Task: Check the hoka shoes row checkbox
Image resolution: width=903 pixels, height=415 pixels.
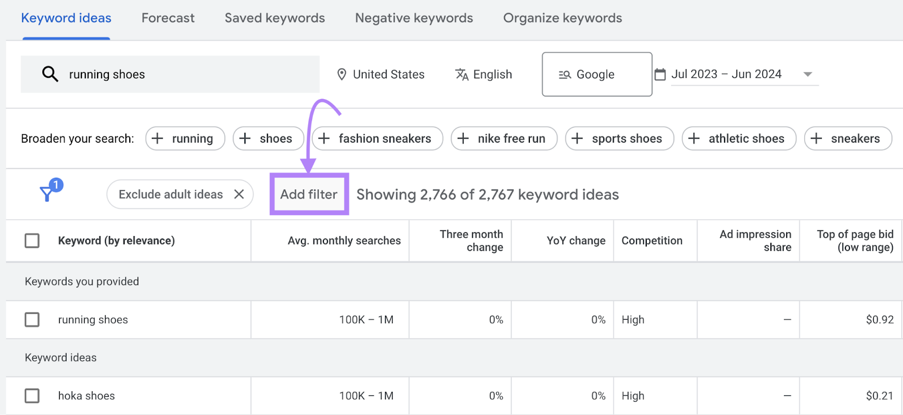Action: [32, 396]
